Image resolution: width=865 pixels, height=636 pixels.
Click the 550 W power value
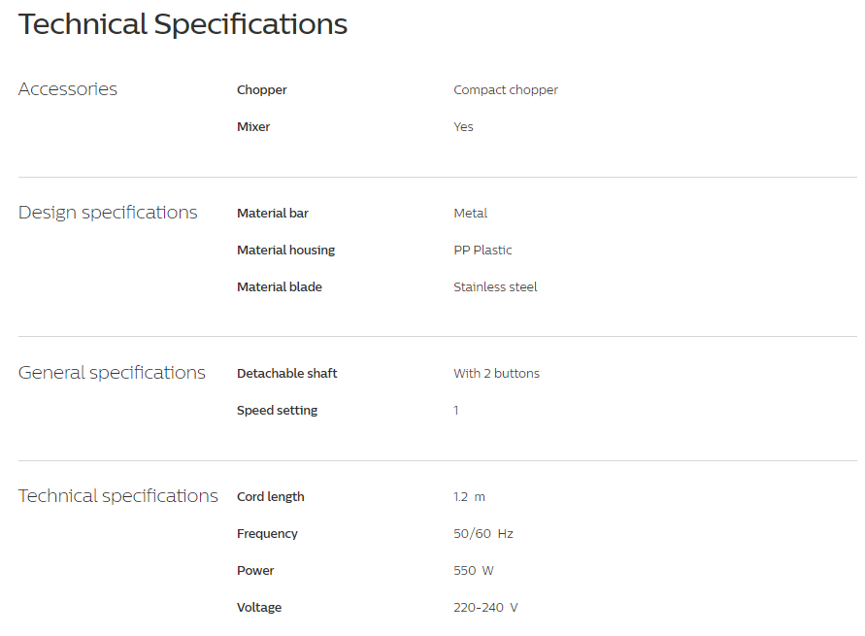[x=474, y=571]
